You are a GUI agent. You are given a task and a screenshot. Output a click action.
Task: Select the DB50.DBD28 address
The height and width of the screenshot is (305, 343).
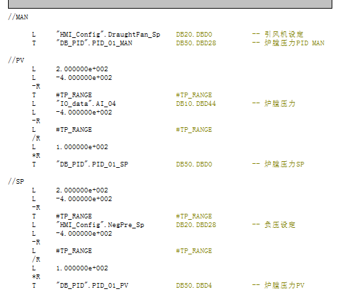click(196, 43)
